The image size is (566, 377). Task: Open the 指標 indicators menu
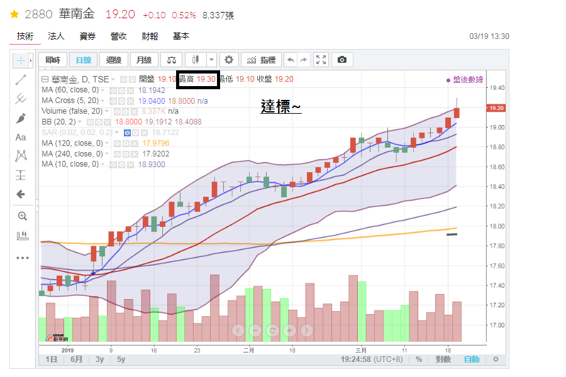pos(262,60)
